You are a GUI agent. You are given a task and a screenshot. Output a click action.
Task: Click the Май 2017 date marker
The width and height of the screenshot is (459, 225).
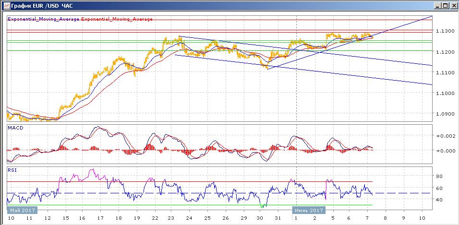coord(22,210)
